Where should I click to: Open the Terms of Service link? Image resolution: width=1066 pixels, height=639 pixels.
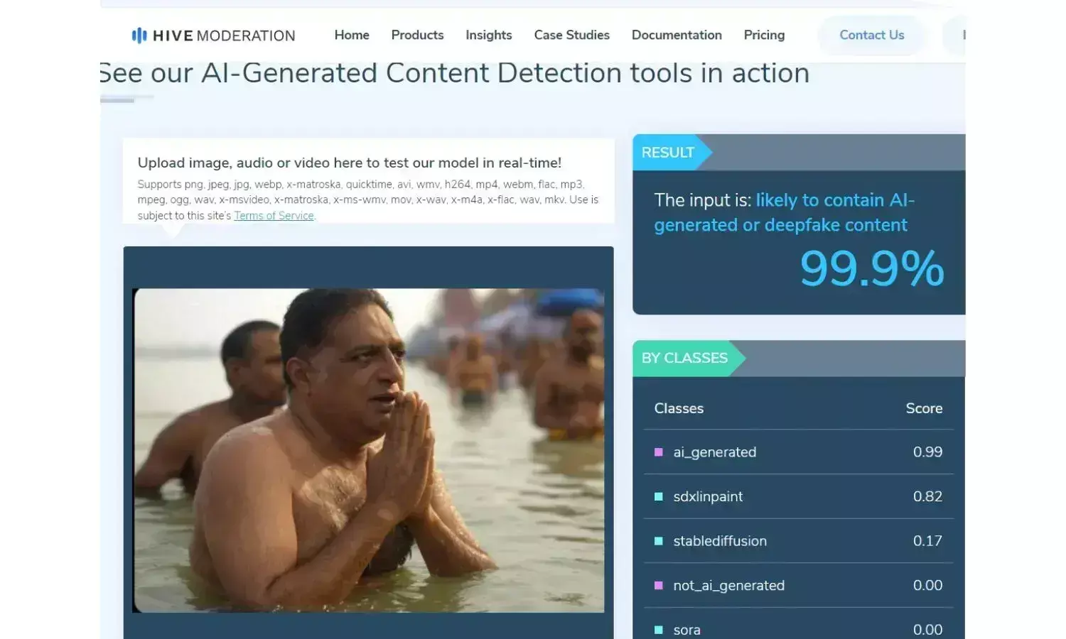[274, 216]
